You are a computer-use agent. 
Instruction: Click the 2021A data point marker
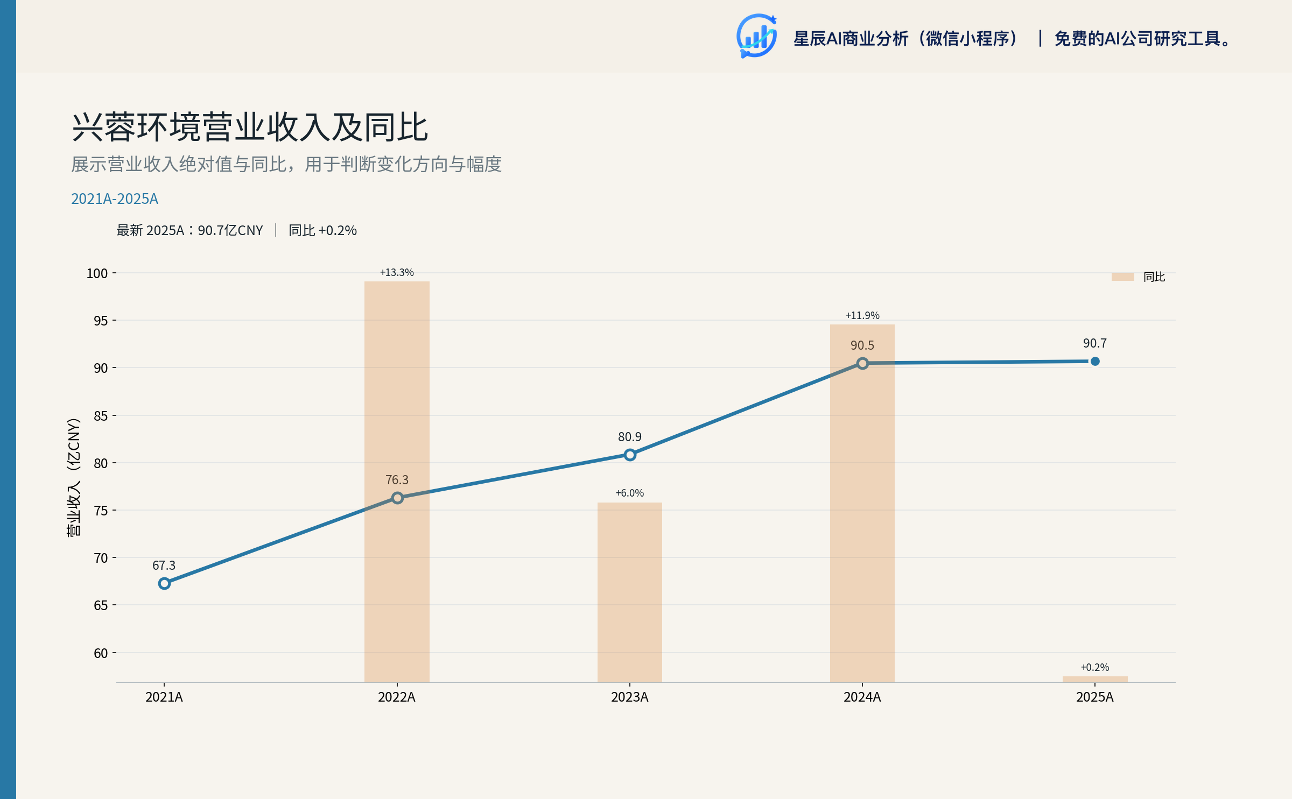tap(164, 583)
